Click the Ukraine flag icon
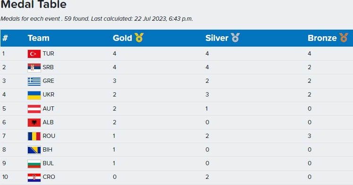This screenshot has width=353, height=185. coord(34,95)
